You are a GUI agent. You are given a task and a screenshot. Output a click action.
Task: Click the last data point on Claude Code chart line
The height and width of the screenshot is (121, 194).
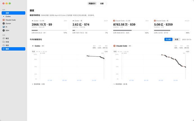pos(185,67)
